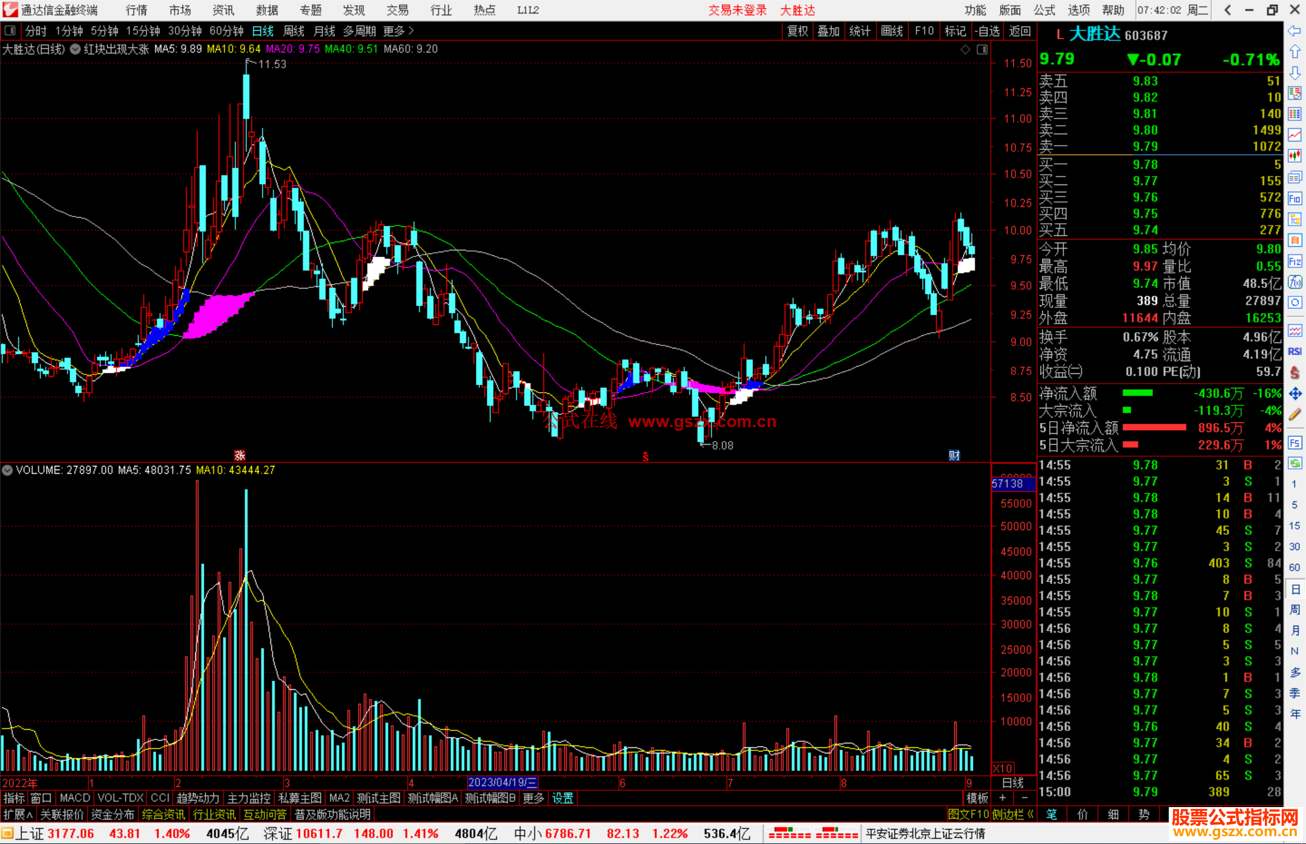The width and height of the screenshot is (1306, 844).
Task: Expand 扩展 panel at bottom left
Action: tap(18, 814)
